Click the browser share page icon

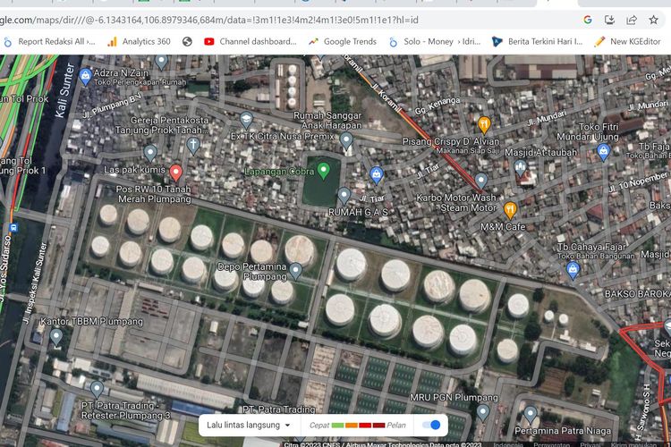pos(632,19)
